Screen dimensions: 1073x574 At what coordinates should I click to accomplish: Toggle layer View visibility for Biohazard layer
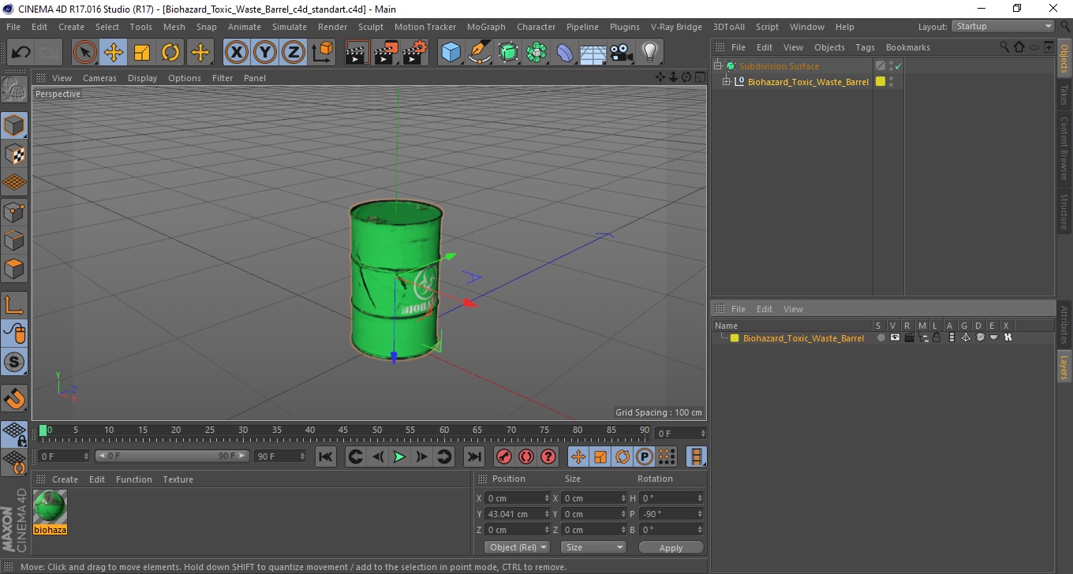(895, 338)
